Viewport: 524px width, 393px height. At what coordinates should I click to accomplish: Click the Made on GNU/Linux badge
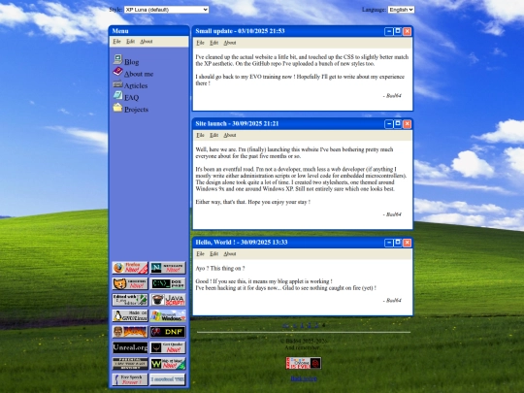[x=130, y=315]
